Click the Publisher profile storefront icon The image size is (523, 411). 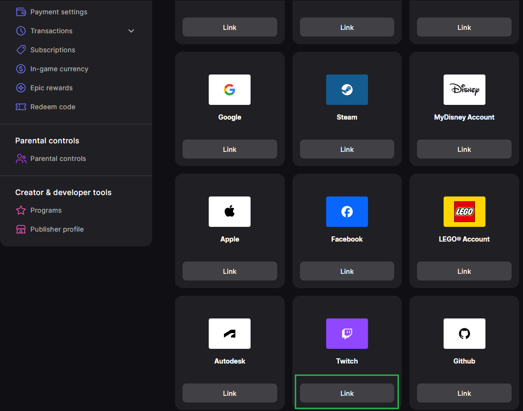21,229
